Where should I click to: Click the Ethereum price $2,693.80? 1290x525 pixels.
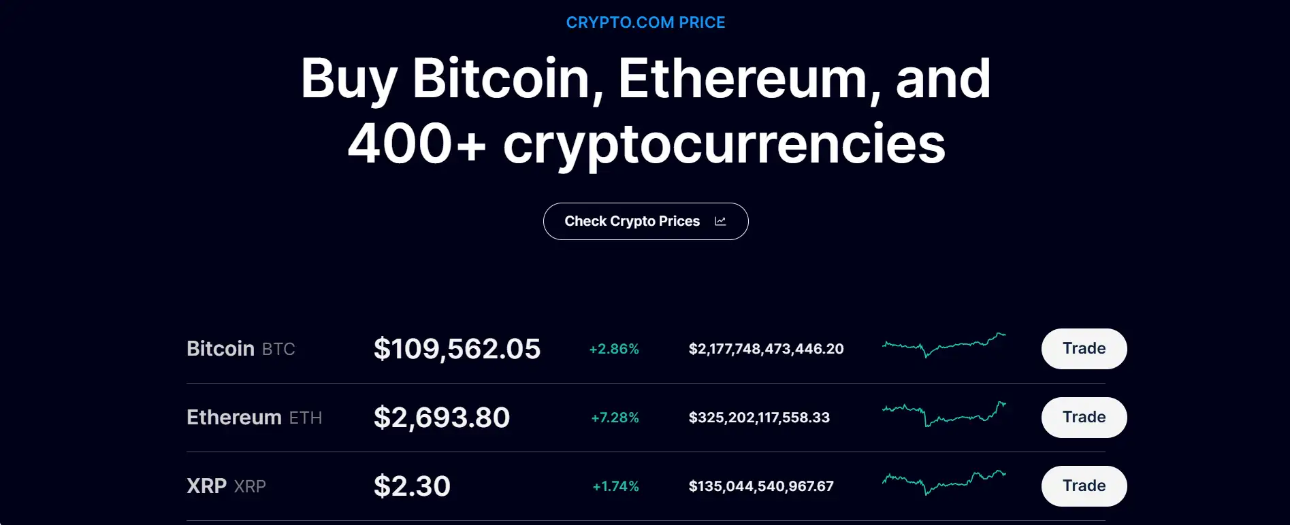click(x=441, y=418)
